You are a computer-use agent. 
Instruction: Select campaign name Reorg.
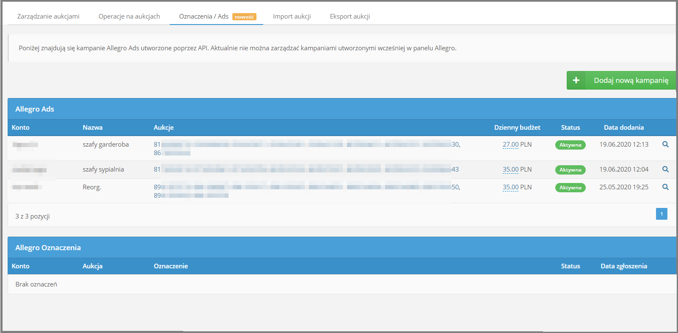[92, 187]
